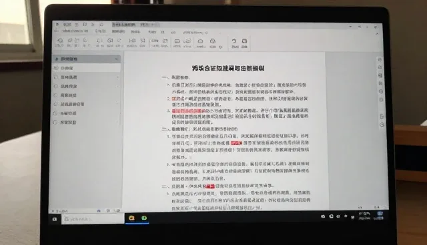The image size is (427, 245).
Task: Click the topmost icon in the right edge strip
Action: coord(380,60)
